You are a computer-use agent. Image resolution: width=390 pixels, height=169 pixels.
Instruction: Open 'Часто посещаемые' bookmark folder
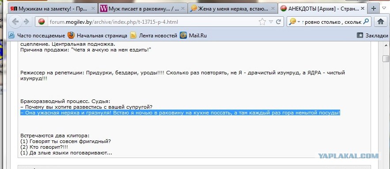tap(37, 36)
